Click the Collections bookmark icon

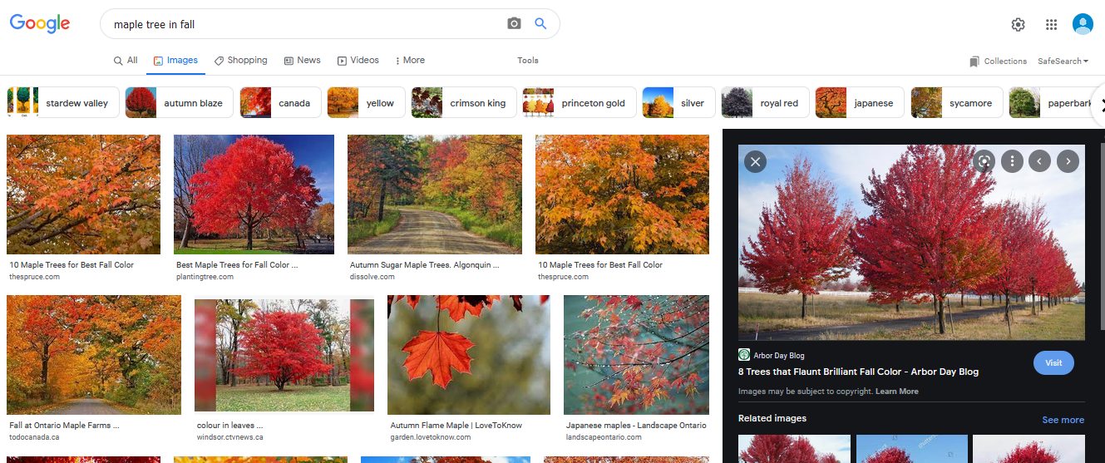(x=974, y=62)
